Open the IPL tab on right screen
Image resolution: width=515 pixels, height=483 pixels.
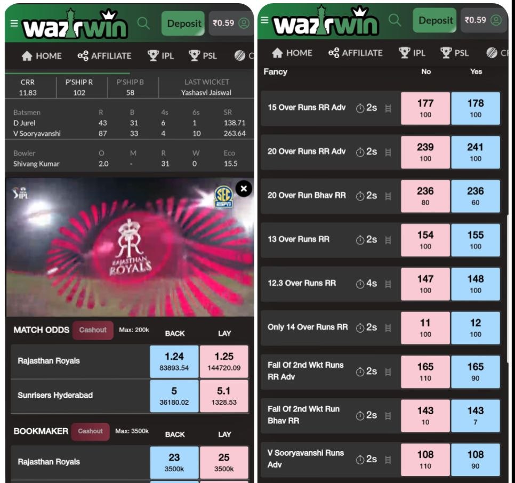tap(412, 53)
